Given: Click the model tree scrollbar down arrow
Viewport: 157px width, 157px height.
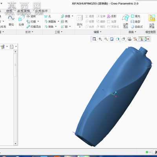Looking at the screenshot, I should pos(15,144).
